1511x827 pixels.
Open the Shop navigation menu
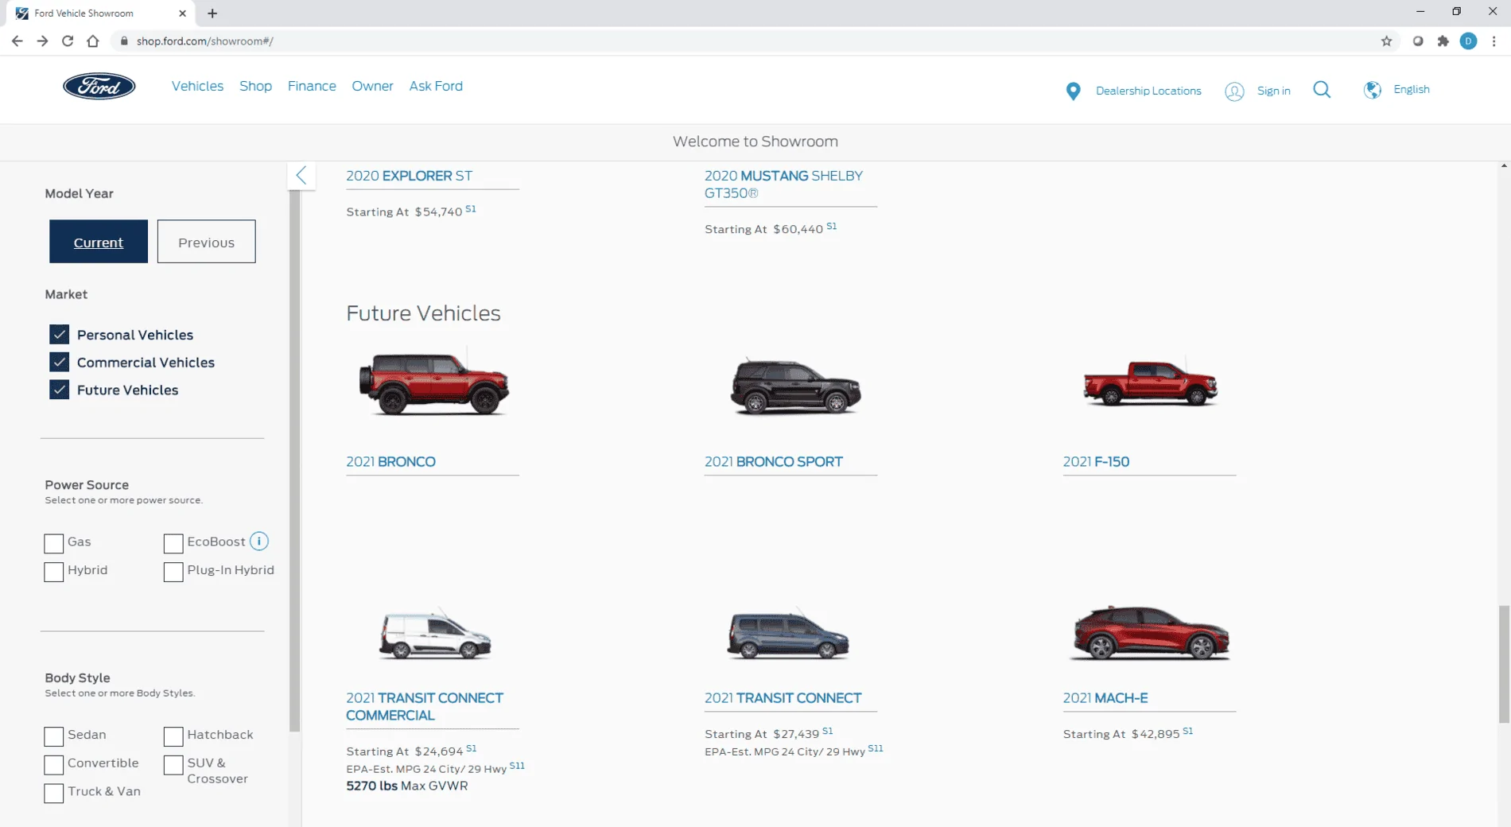coord(255,86)
